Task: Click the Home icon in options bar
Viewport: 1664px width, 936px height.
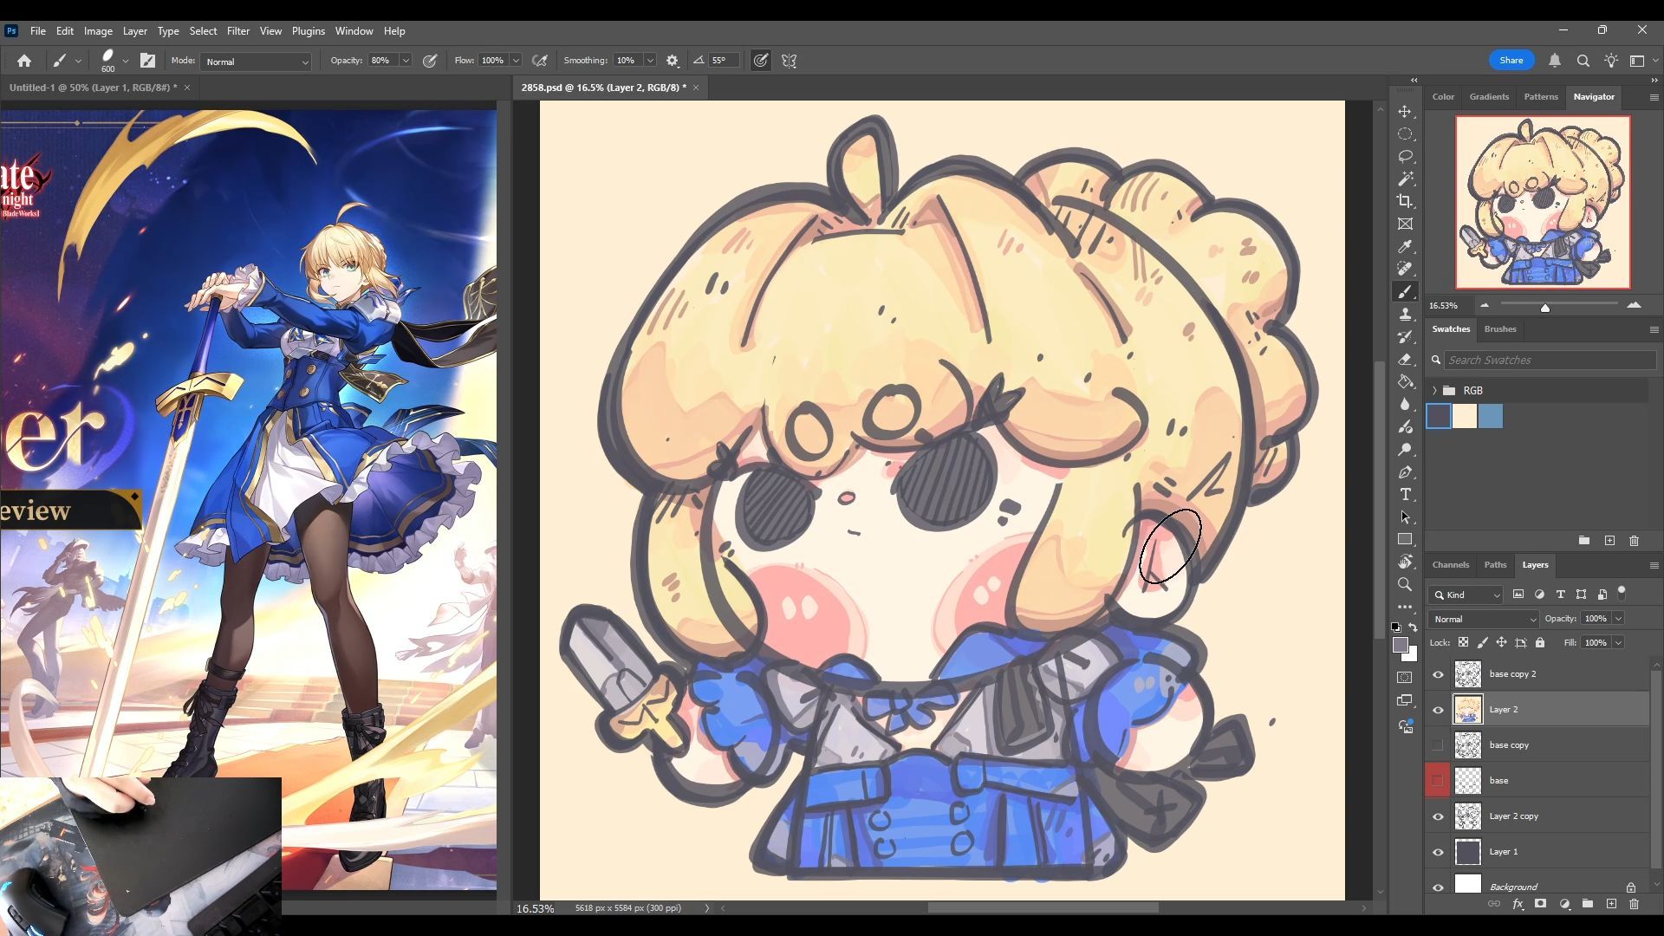Action: point(24,61)
